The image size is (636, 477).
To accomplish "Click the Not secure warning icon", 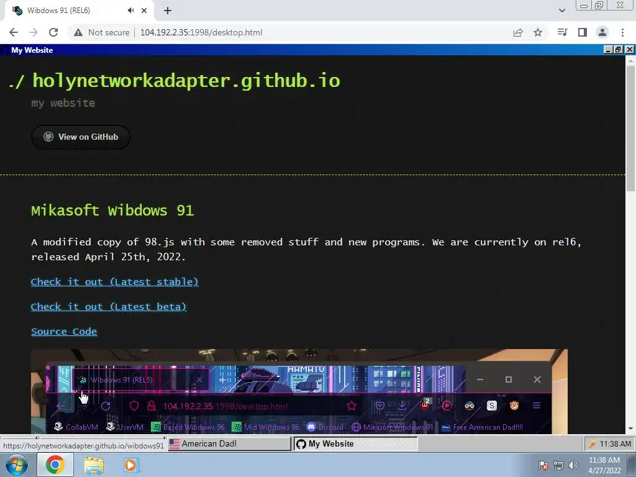I will (78, 32).
